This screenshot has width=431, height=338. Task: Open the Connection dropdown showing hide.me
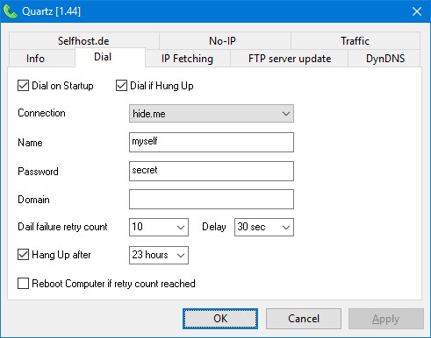click(212, 114)
